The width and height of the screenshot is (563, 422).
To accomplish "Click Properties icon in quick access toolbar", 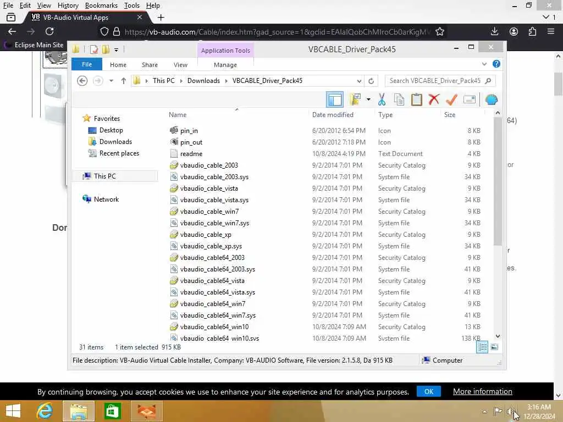I will point(93,49).
